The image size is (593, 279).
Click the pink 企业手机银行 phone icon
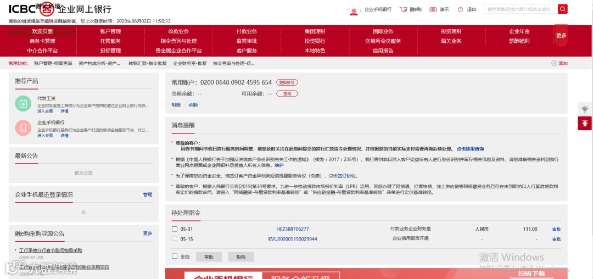23,128
